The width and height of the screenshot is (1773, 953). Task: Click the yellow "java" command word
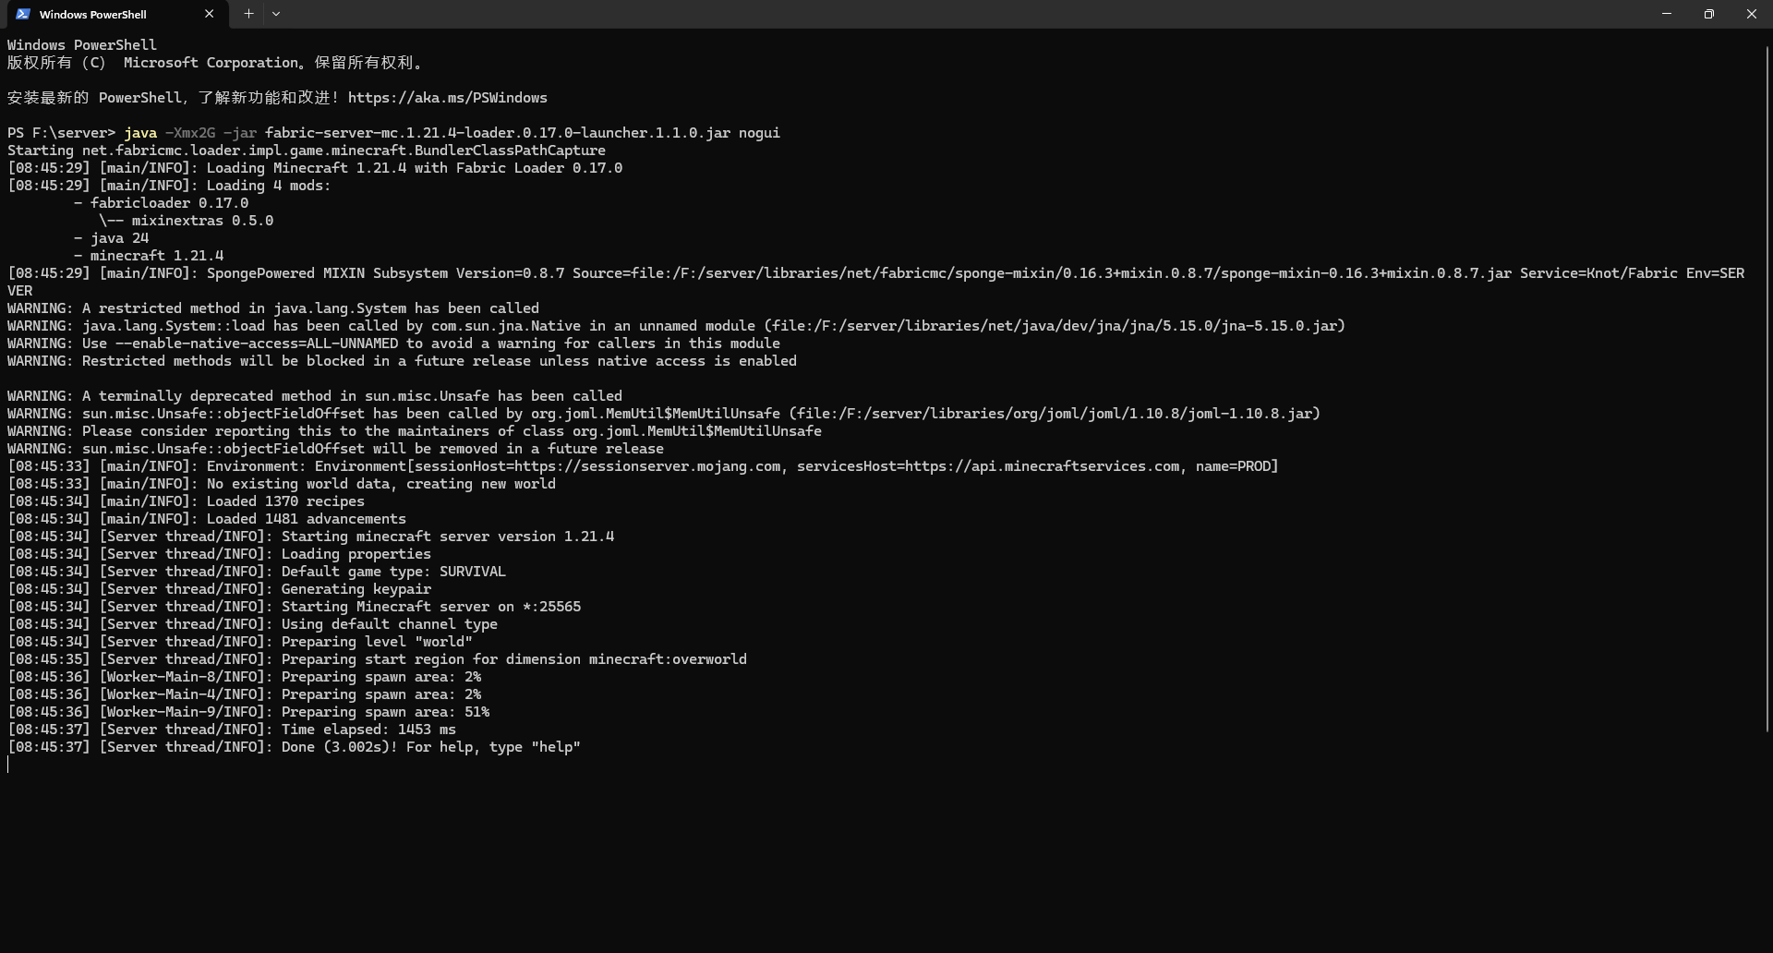140,133
